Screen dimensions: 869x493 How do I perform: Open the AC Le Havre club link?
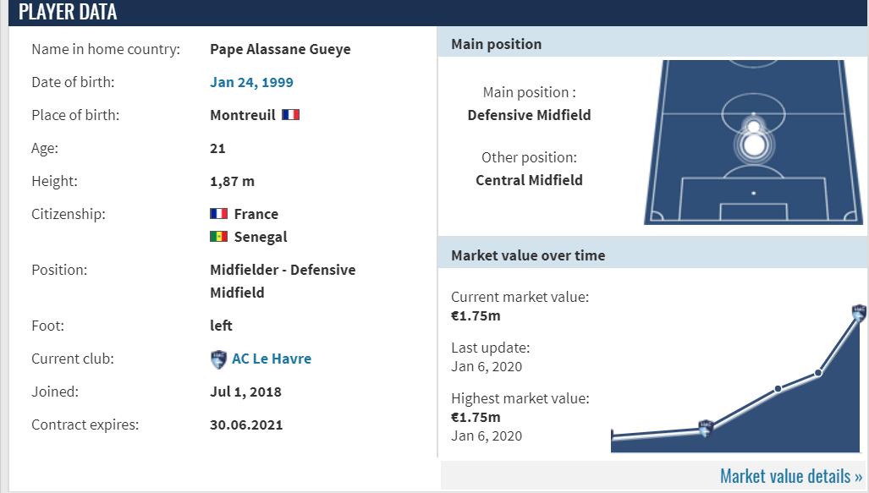pyautogui.click(x=272, y=359)
